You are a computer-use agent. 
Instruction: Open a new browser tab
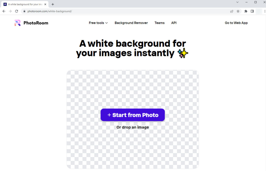pos(53,4)
